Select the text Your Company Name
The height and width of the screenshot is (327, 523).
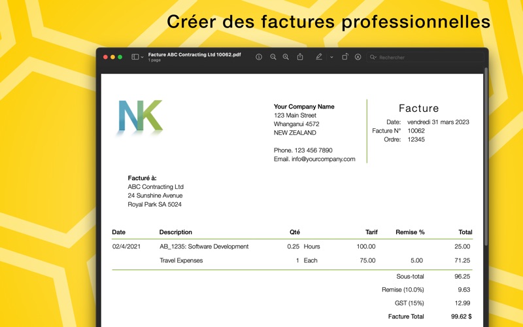(x=304, y=107)
